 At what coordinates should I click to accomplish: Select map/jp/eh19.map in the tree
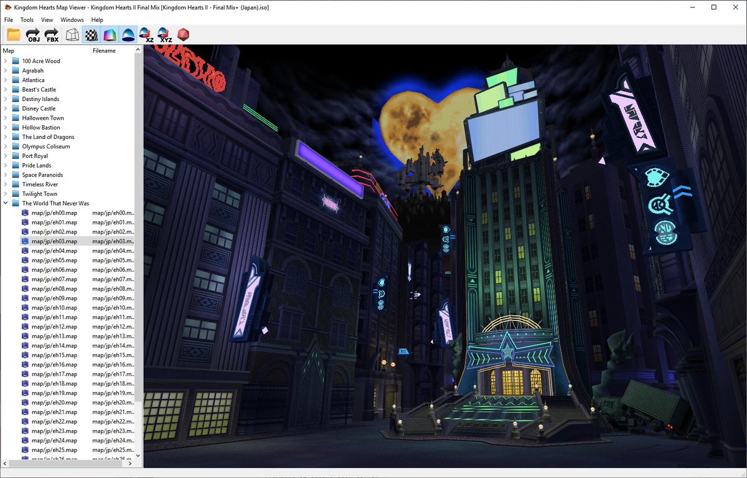(x=54, y=393)
